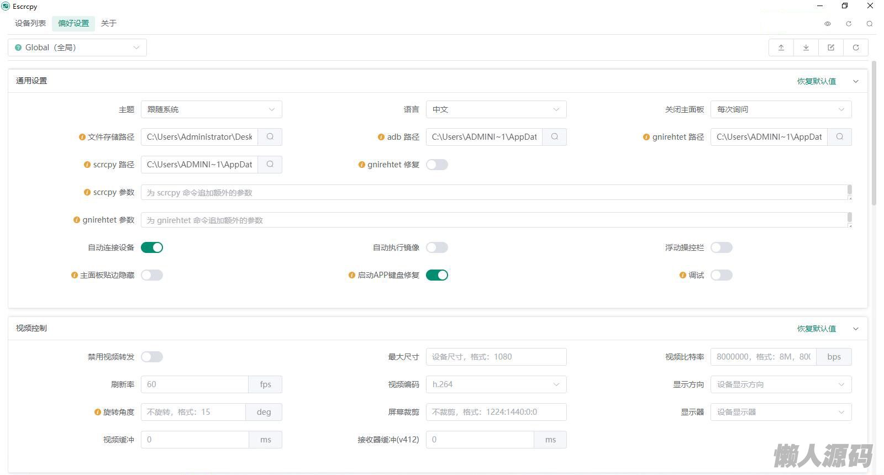Click info icon next to 旋转角度 label
The image size is (884, 475).
coord(98,412)
